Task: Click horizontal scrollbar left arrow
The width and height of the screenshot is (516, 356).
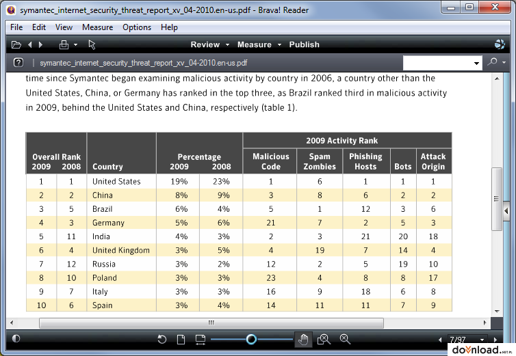Action: [x=12, y=323]
